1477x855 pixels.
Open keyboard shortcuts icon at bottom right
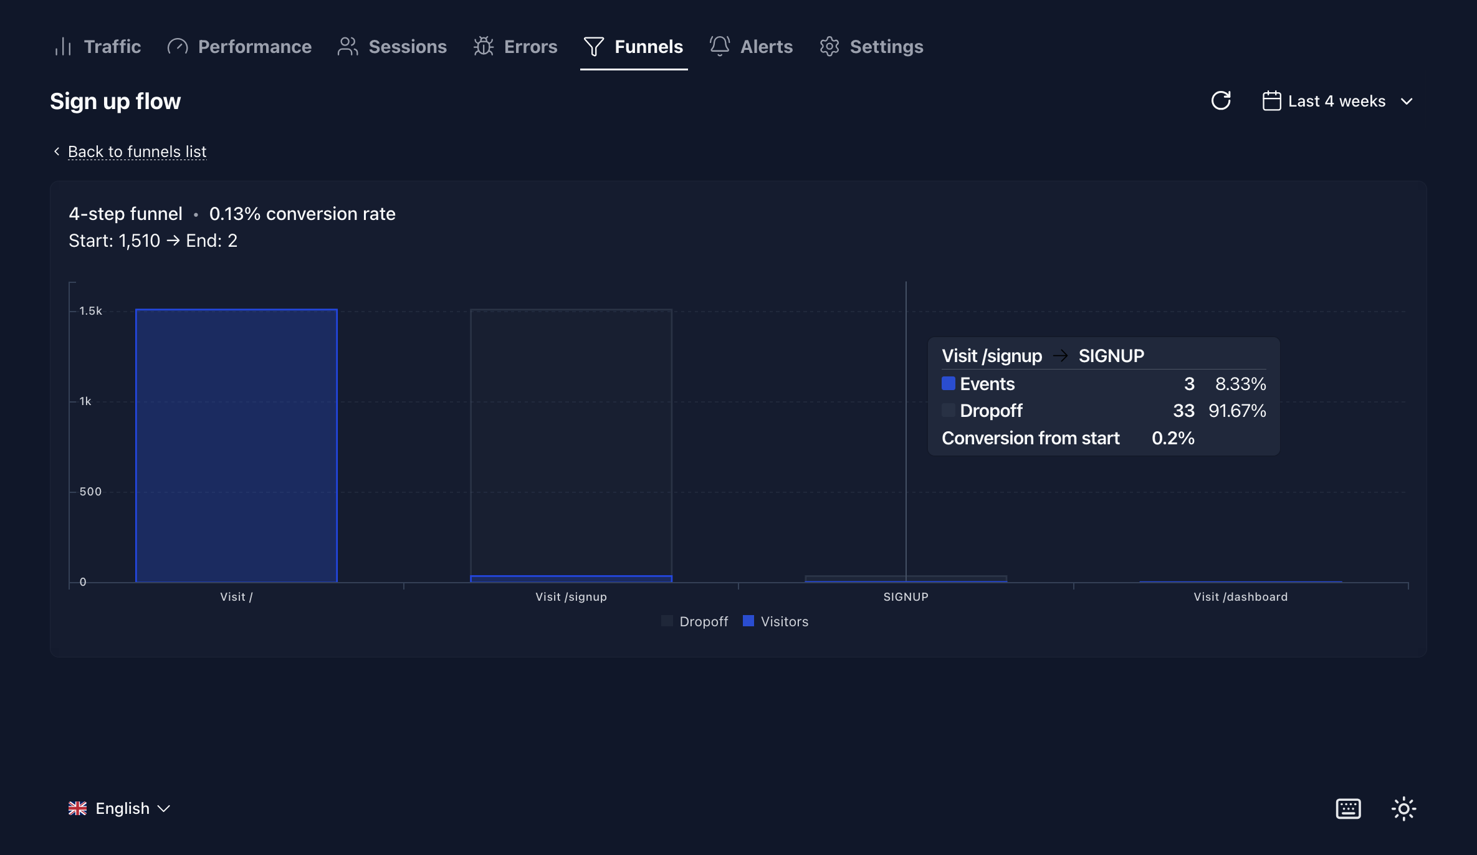(x=1348, y=809)
